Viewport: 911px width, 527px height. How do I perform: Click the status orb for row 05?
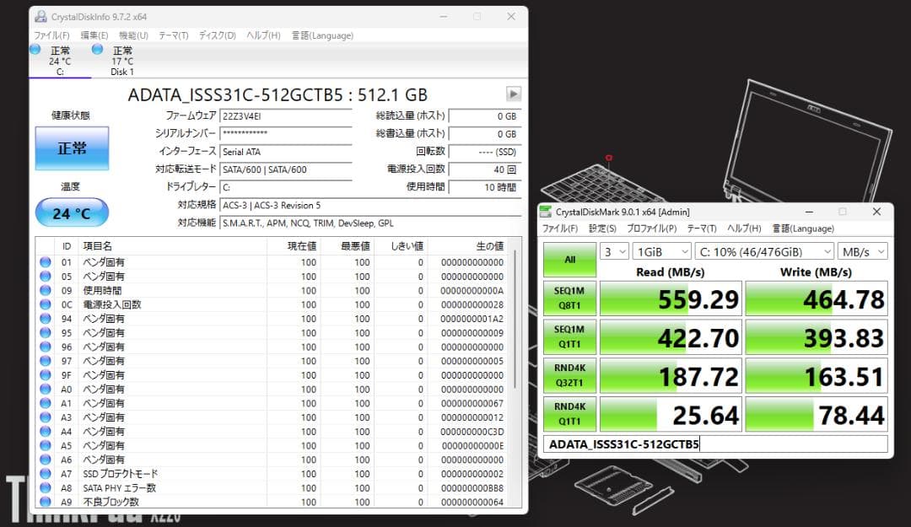click(x=46, y=276)
